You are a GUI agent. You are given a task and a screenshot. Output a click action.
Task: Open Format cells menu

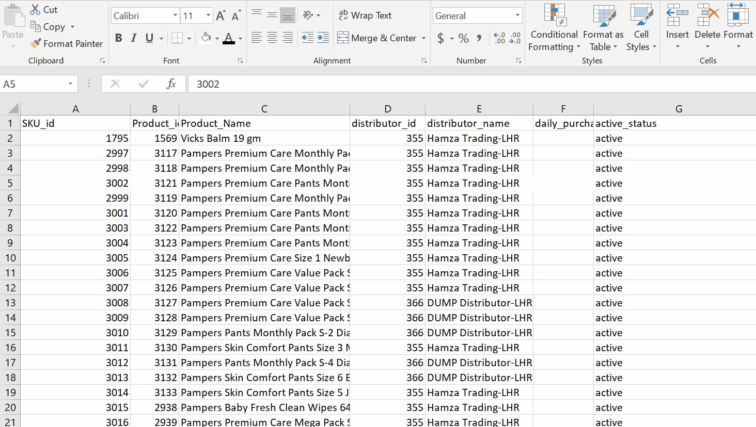pos(738,27)
